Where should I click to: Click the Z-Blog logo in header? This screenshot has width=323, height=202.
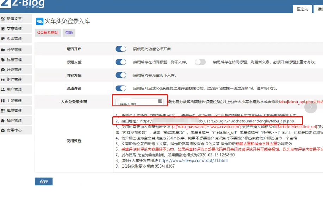pyautogui.click(x=22, y=4)
